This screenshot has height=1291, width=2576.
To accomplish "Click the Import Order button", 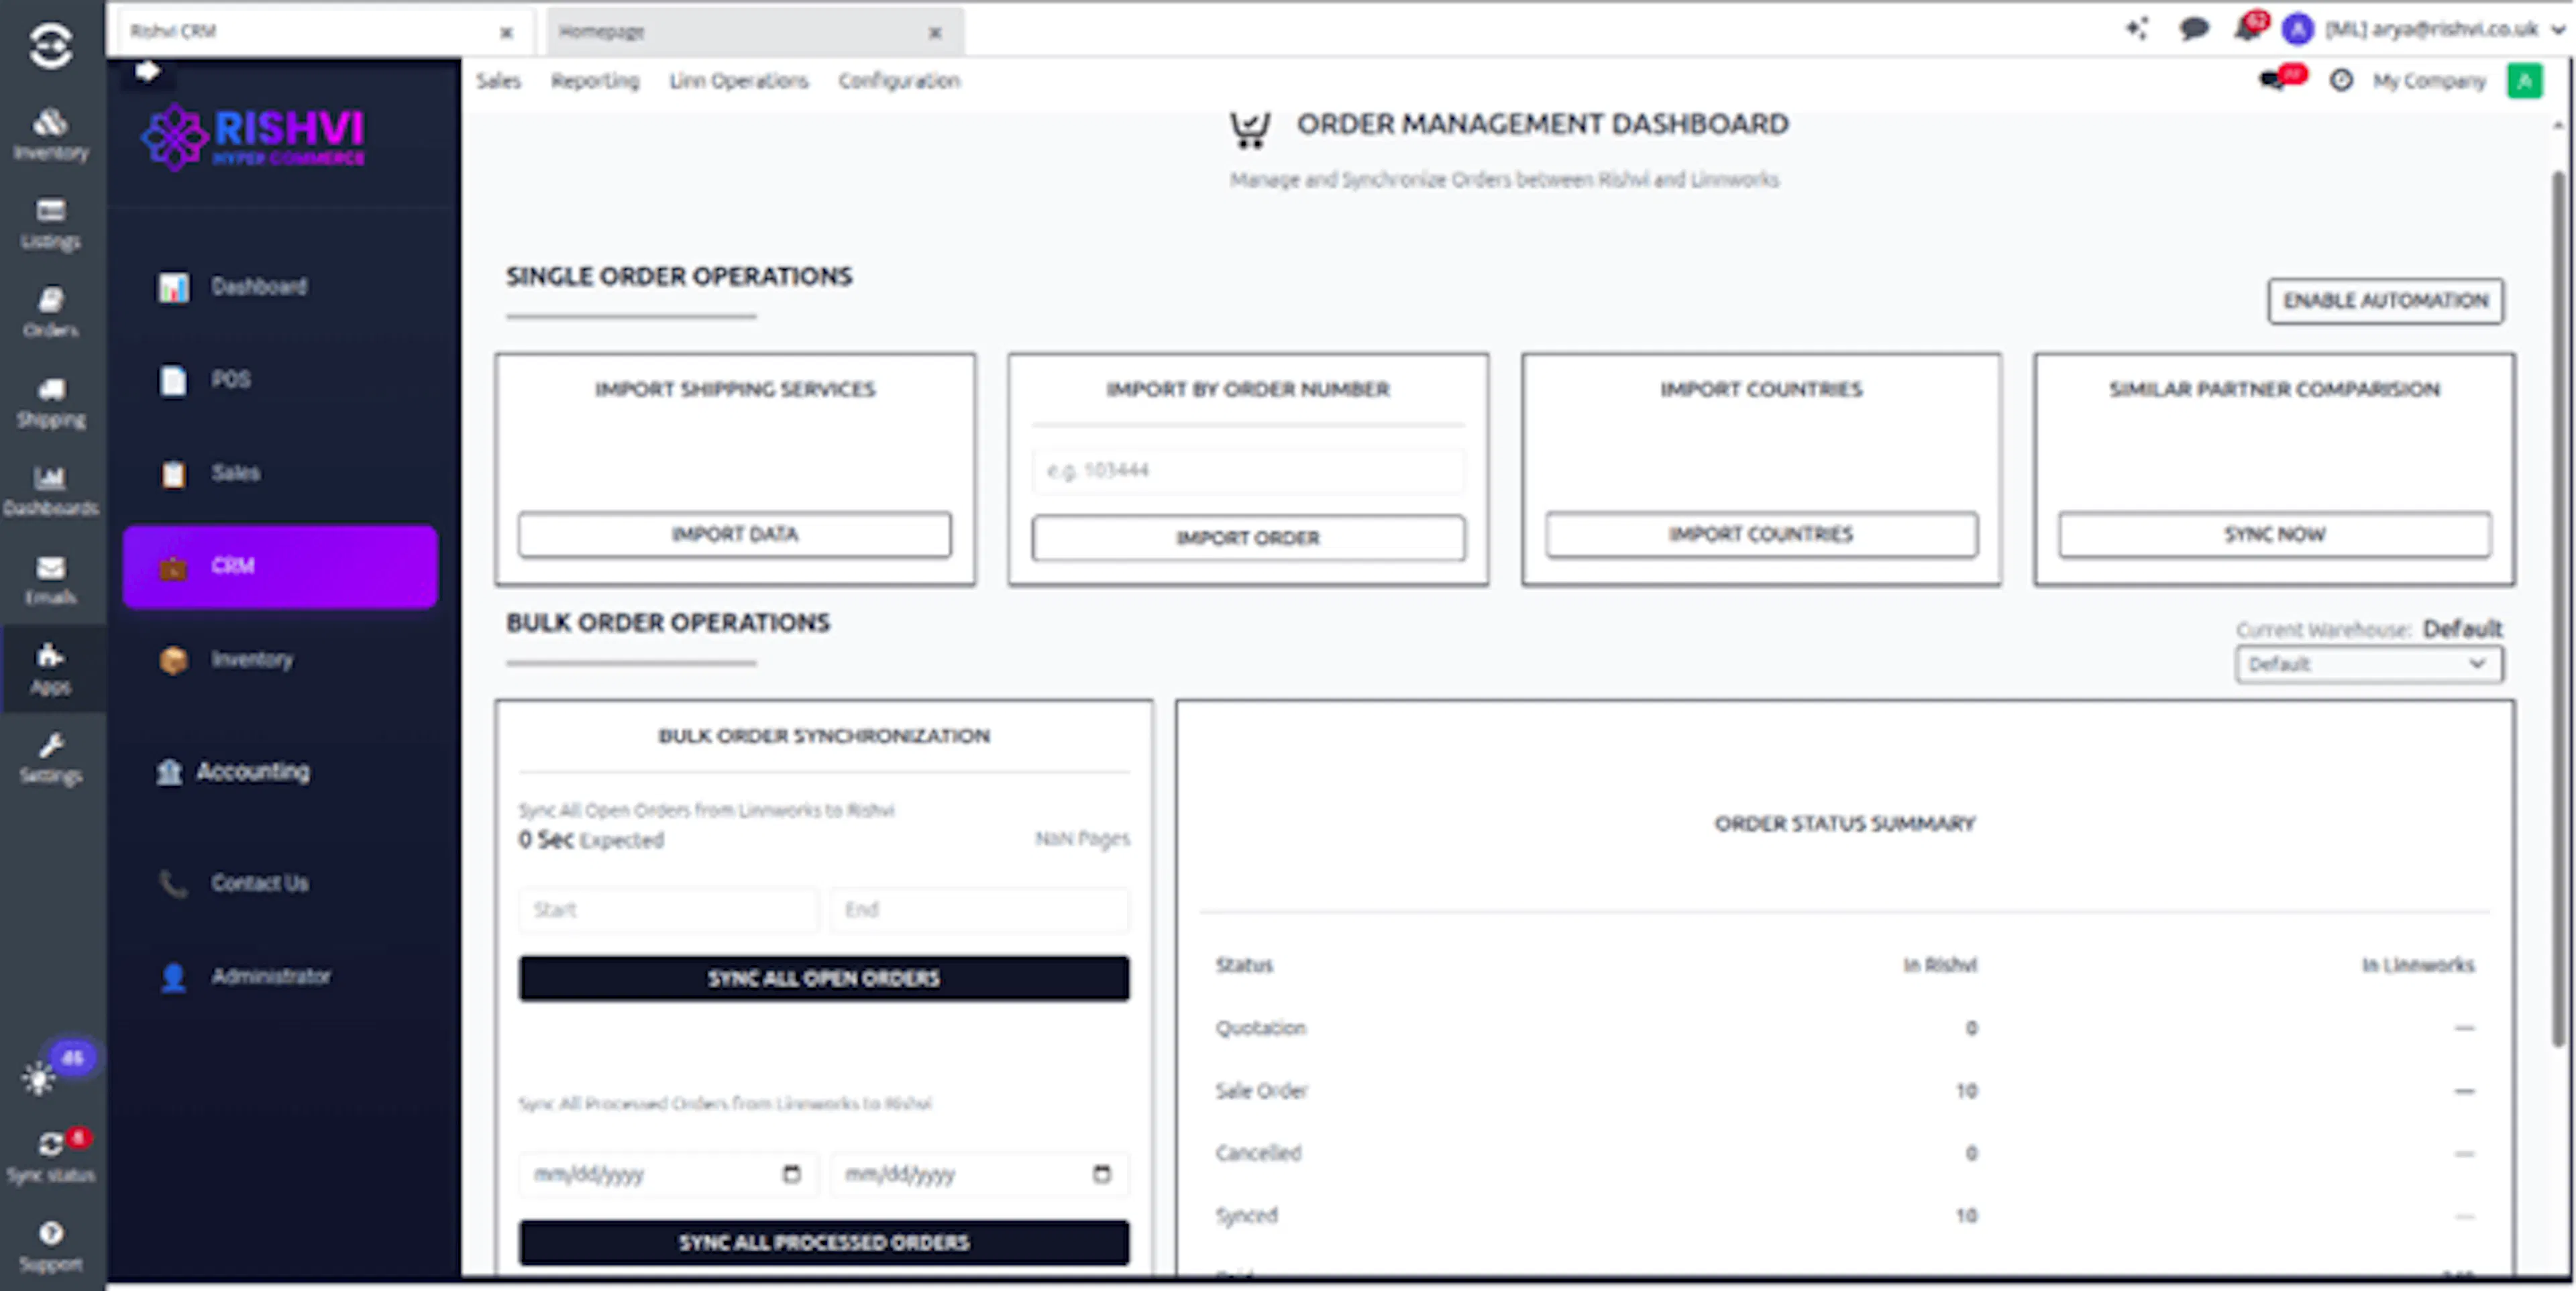I will click(x=1248, y=538).
